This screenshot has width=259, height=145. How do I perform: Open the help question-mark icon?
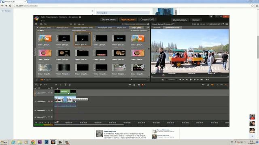pyautogui.click(x=80, y=17)
